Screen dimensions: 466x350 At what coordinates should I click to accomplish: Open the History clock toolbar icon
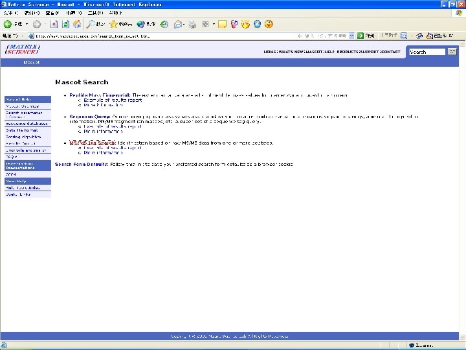click(x=164, y=24)
